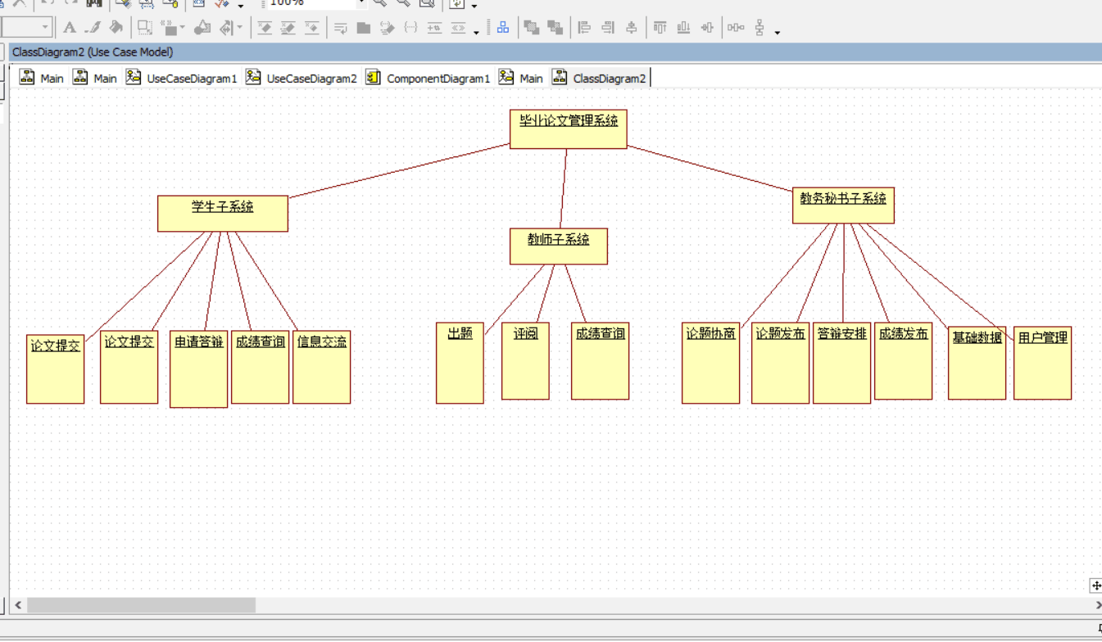Select the 毕业论文管理系统 root box
Image resolution: width=1102 pixels, height=642 pixels.
click(568, 129)
